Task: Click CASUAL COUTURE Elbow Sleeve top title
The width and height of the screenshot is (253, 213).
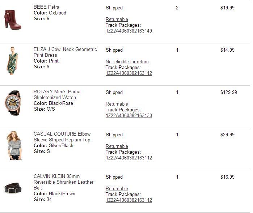Action: 62,137
